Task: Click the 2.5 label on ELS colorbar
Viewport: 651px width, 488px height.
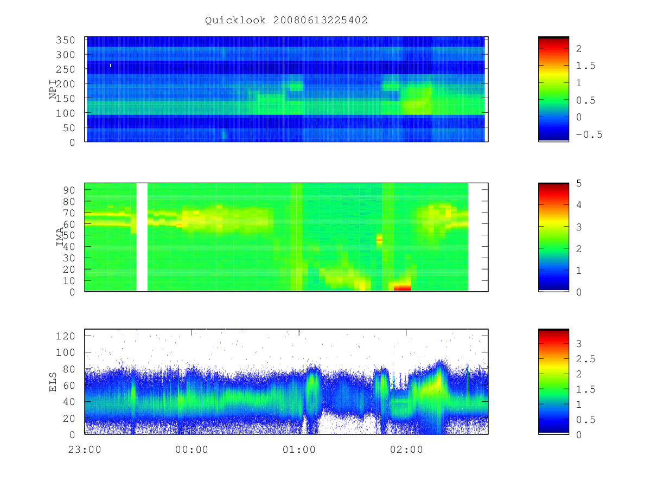Action: (586, 358)
